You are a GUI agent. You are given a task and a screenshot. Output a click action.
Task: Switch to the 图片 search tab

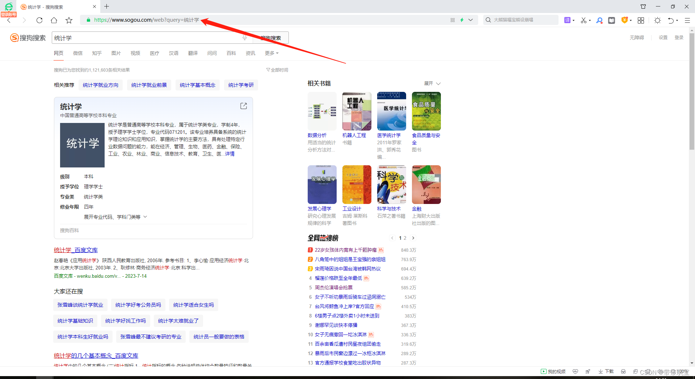116,53
